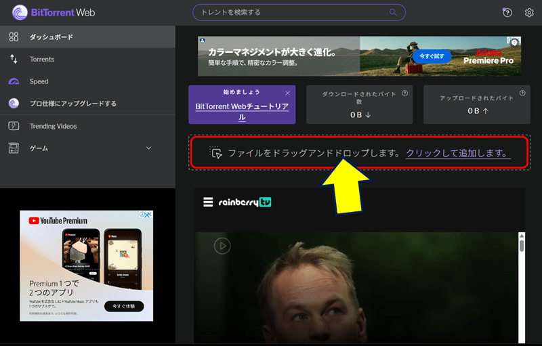542x346 pixels.
Task: Select プロ仕様にアップグレードする
Action: pos(87,103)
